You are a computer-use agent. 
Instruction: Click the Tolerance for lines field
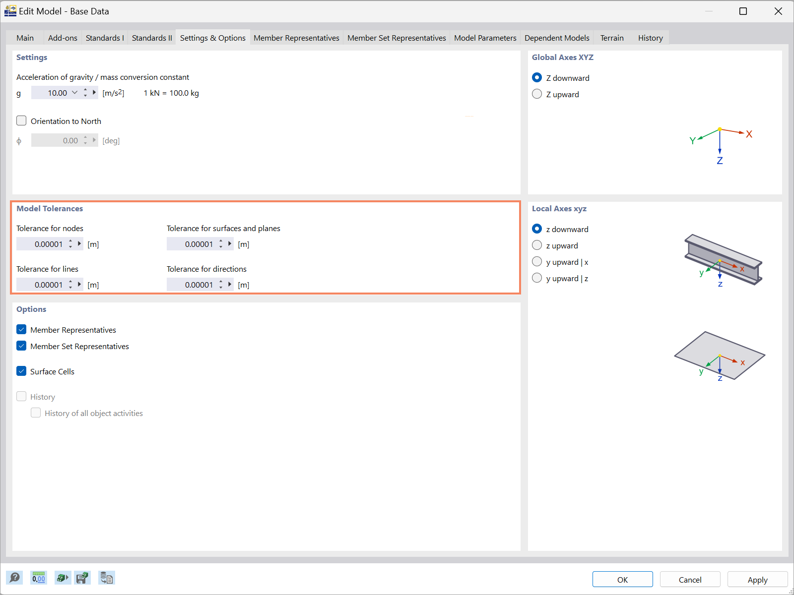[x=47, y=284]
